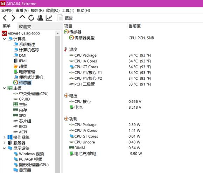The height and width of the screenshot is (173, 203).
Task: Collapse the 显示设备 tree node
Action: point(5,148)
